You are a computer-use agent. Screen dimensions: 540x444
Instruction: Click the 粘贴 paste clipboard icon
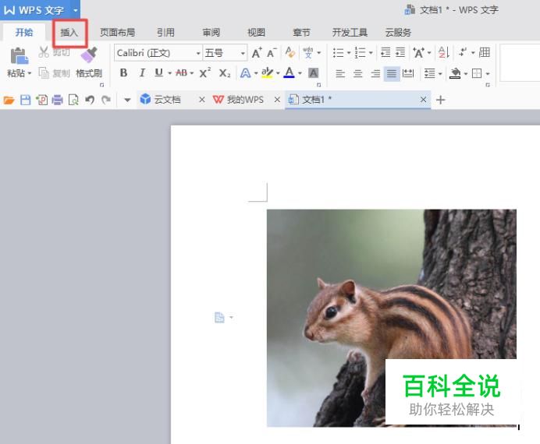pyautogui.click(x=19, y=55)
